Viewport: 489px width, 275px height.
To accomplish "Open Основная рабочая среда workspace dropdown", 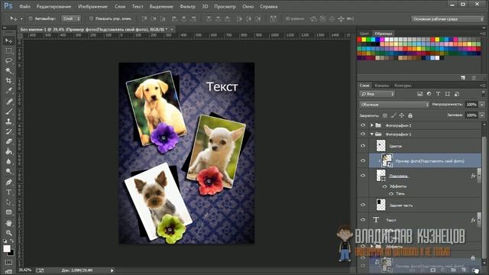I will pos(448,19).
